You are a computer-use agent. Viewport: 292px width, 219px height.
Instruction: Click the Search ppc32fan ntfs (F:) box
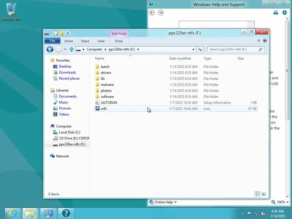233,49
